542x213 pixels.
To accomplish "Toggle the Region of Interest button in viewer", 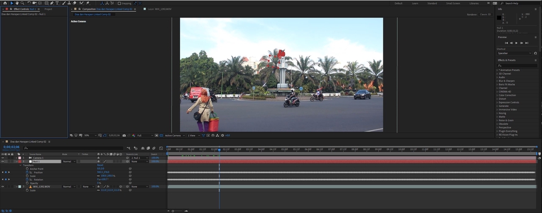I will [156, 135].
